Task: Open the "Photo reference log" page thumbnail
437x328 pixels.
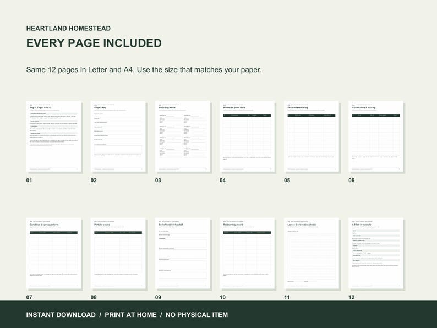Action: (312, 136)
